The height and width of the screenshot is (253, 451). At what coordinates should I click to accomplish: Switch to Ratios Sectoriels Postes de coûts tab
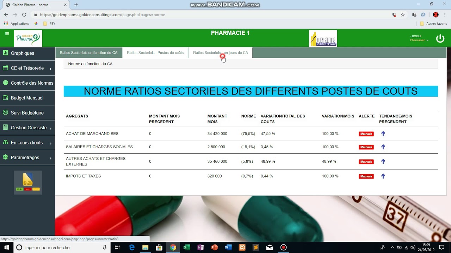point(155,53)
